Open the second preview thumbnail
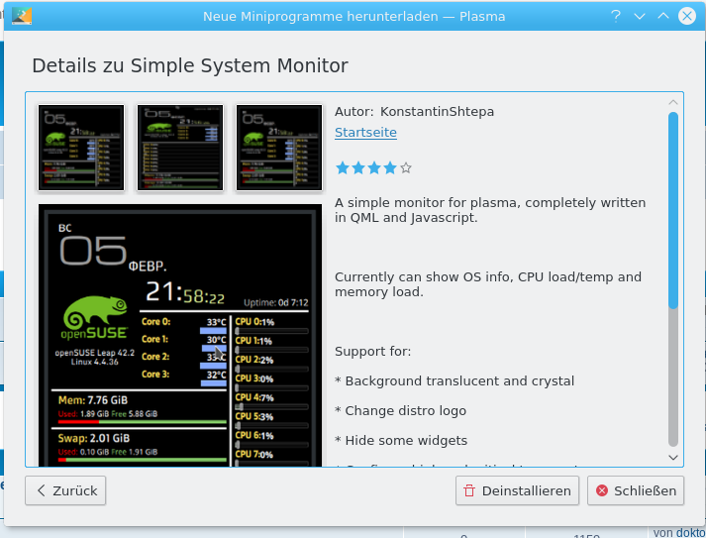This screenshot has width=706, height=538. 180,148
